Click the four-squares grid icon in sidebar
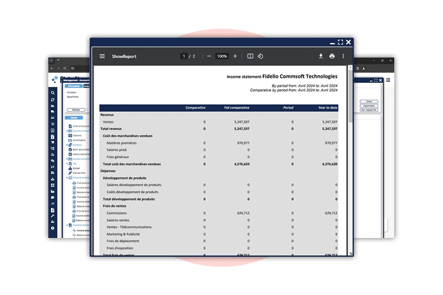The height and width of the screenshot is (295, 443). [53, 185]
